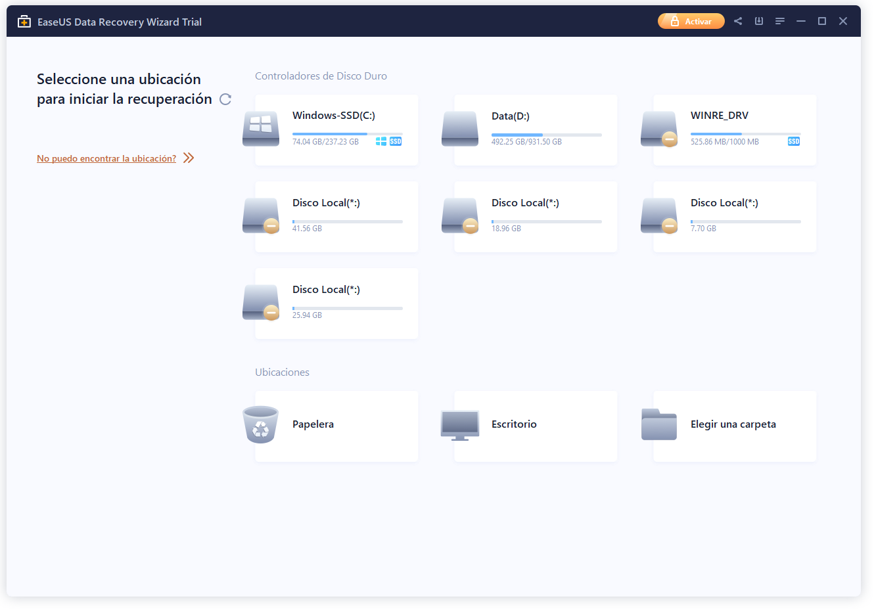The height and width of the screenshot is (609, 874).
Task: Select the Escritorio desktop monitor icon
Action: 460,425
